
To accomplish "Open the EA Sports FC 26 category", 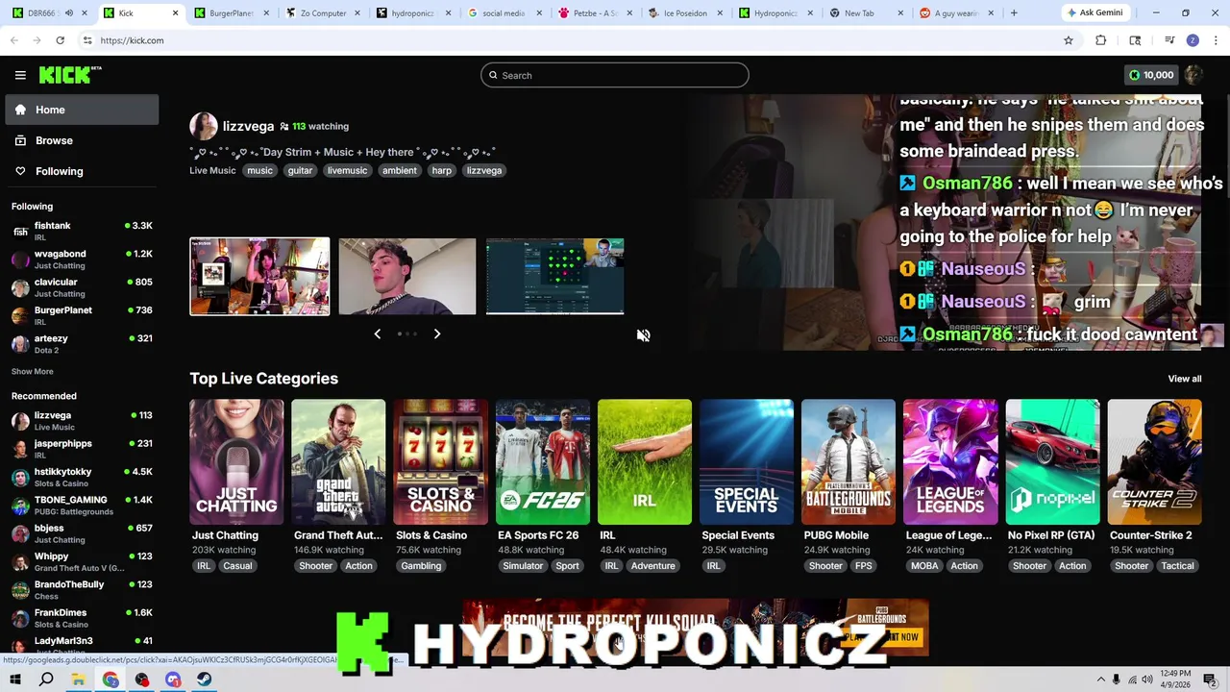I will pyautogui.click(x=542, y=462).
